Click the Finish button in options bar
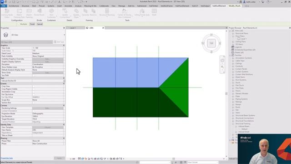Screen dimensions: 291x164 (32, 24)
